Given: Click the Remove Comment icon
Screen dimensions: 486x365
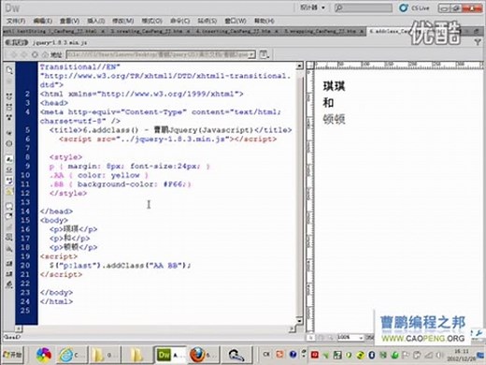Looking at the screenshot, I should 9,216.
